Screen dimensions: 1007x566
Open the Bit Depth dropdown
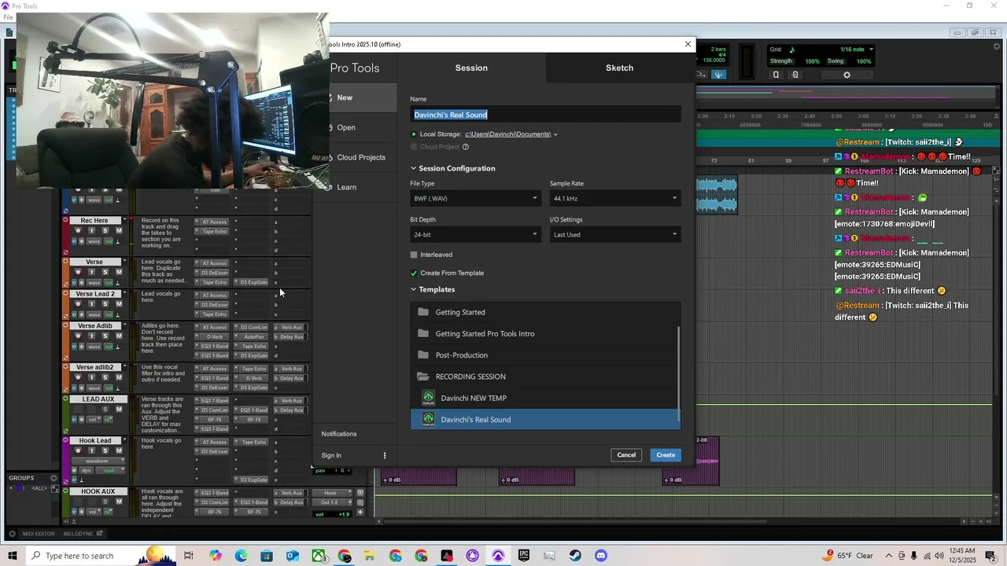[x=475, y=234]
